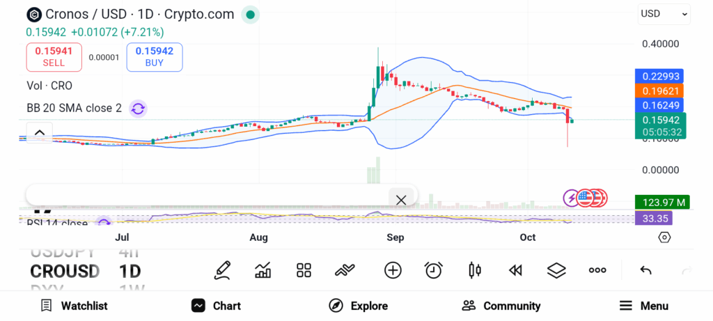Open the drawing tools pencil icon
This screenshot has height=321, width=713.
click(222, 270)
